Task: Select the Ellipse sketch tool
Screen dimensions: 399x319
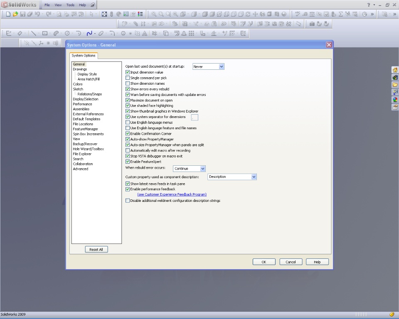Action: [x=101, y=33]
